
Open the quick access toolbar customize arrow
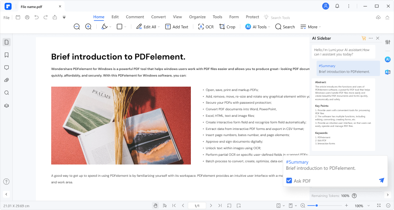tap(64, 17)
